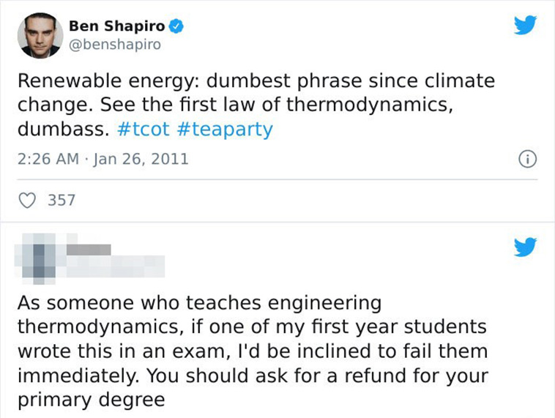Open the #teaparty hashtag
Screen dimensions: 555x418
coord(224,129)
